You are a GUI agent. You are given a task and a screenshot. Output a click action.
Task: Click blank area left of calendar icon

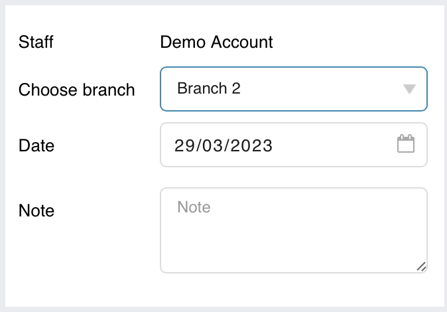tap(345, 145)
